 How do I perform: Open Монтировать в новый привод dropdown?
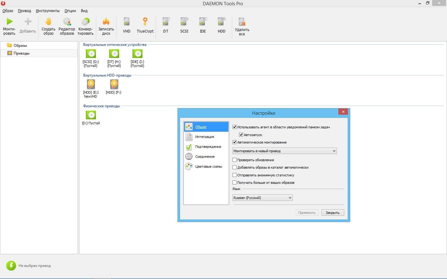(285, 151)
